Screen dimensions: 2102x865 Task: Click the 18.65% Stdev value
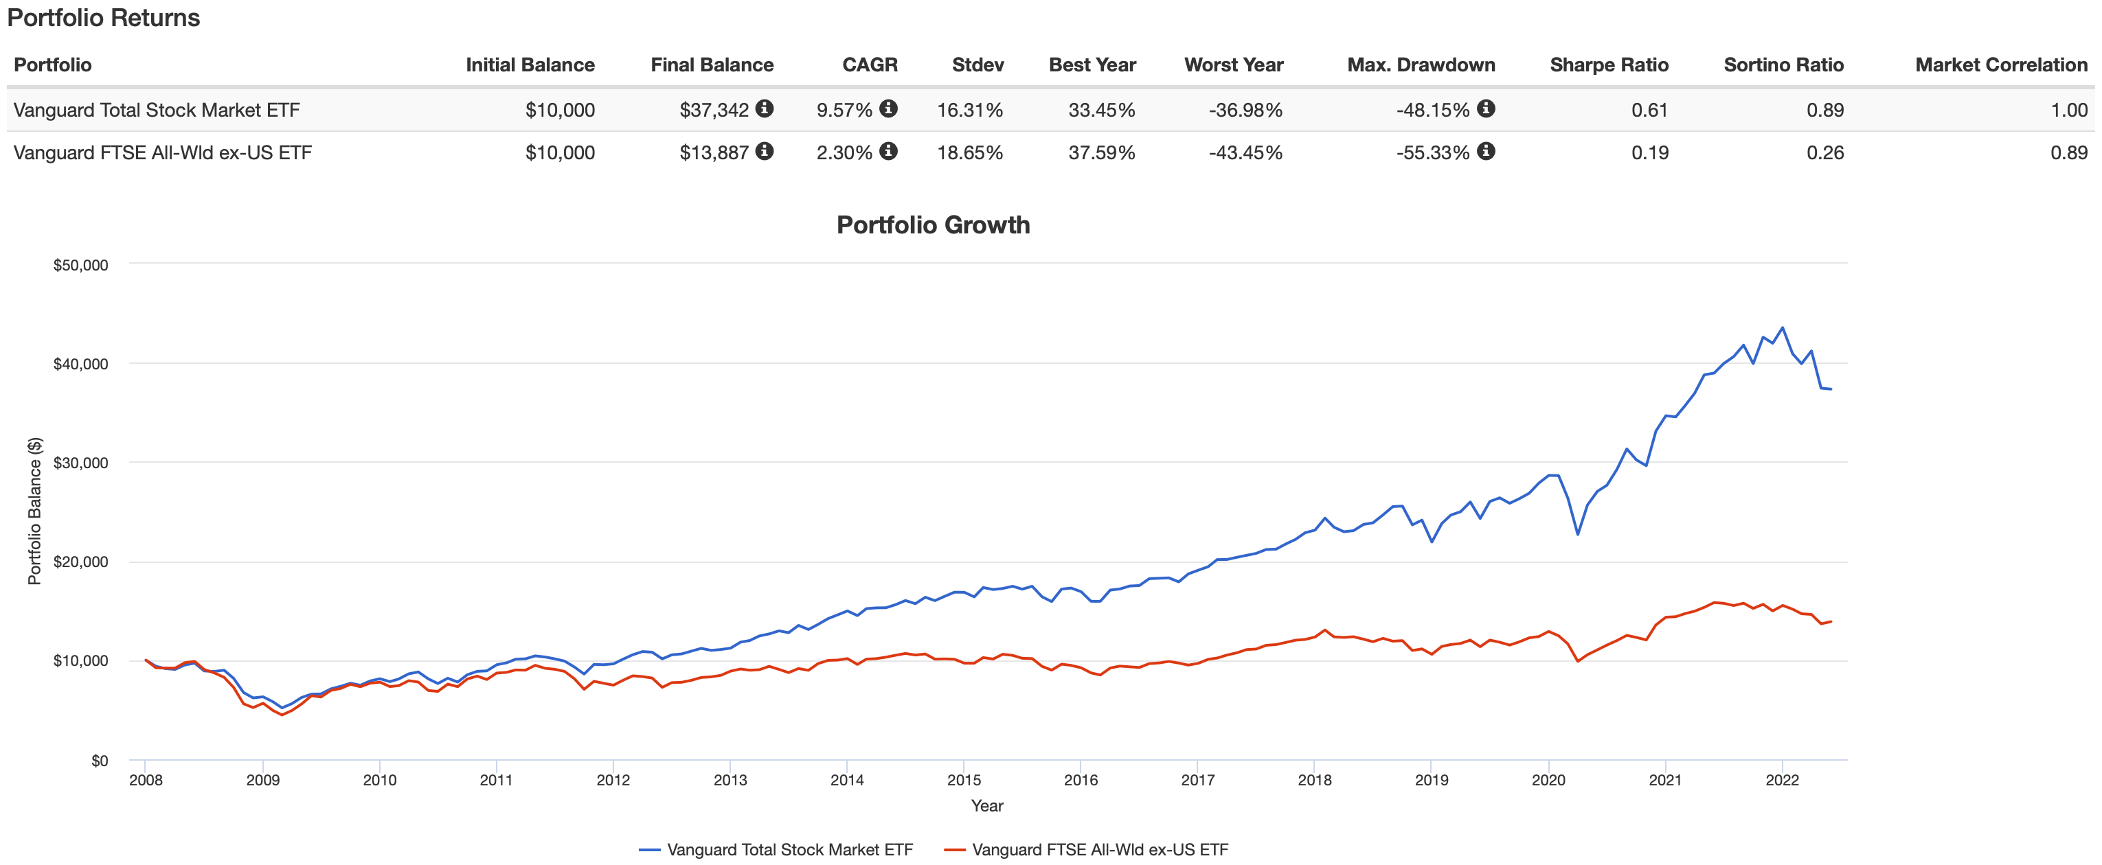969,152
